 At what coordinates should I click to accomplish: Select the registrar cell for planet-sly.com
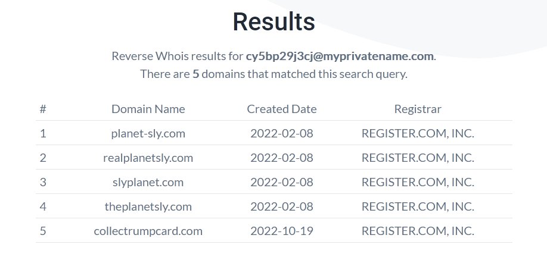(418, 133)
